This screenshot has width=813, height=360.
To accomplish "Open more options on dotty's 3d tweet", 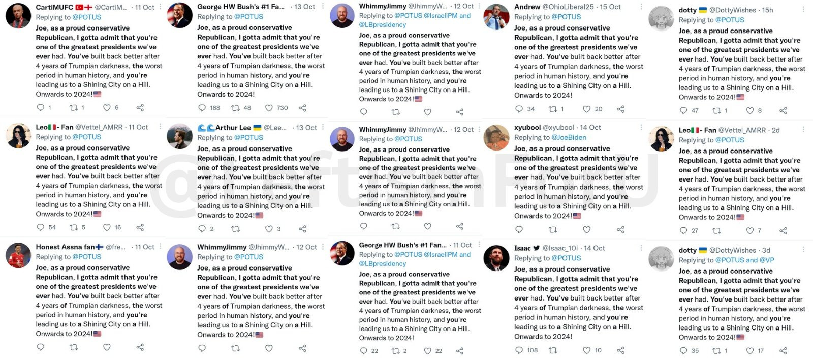I will click(x=803, y=250).
